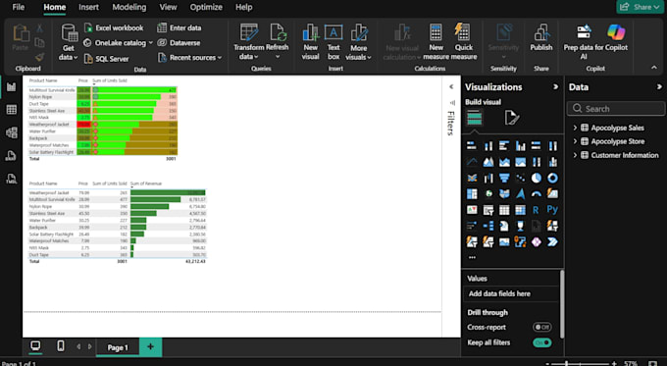Image resolution: width=667 pixels, height=366 pixels.
Task: Click the SQL Server button
Action: pos(107,59)
